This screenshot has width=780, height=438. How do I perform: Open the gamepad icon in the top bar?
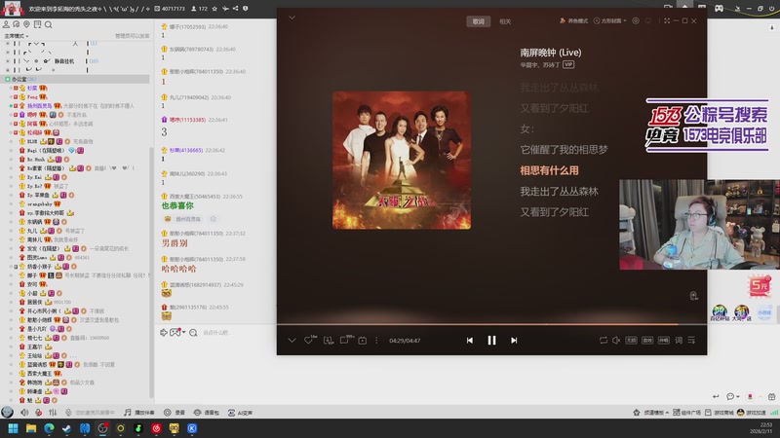point(719,8)
